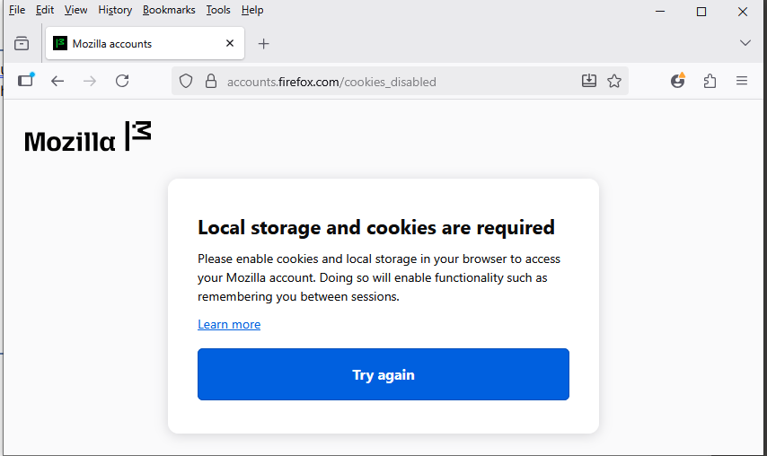Open the Firefox account profile icon

coord(678,81)
